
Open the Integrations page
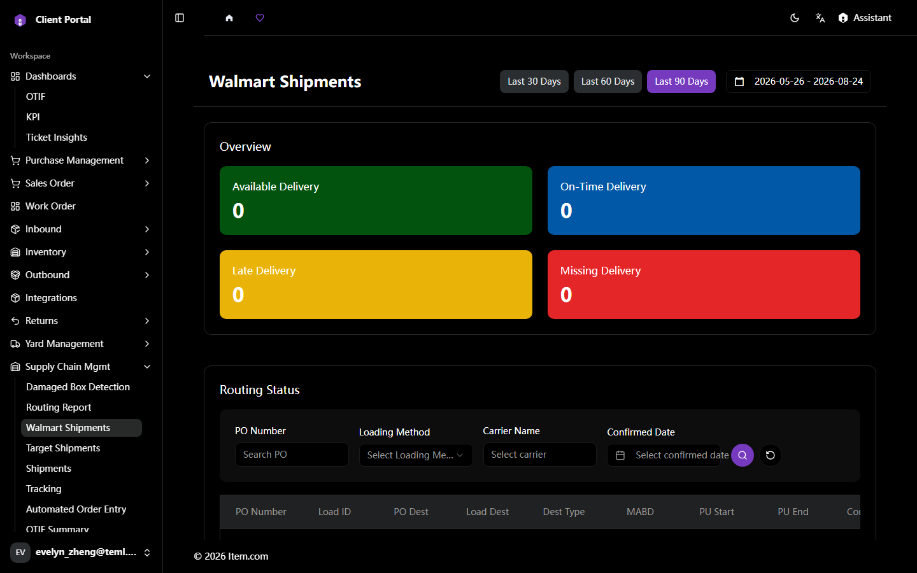coord(80,298)
